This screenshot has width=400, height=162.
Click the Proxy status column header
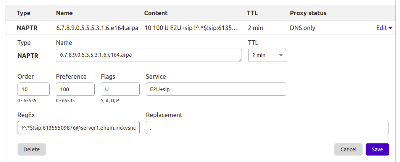pos(308,13)
